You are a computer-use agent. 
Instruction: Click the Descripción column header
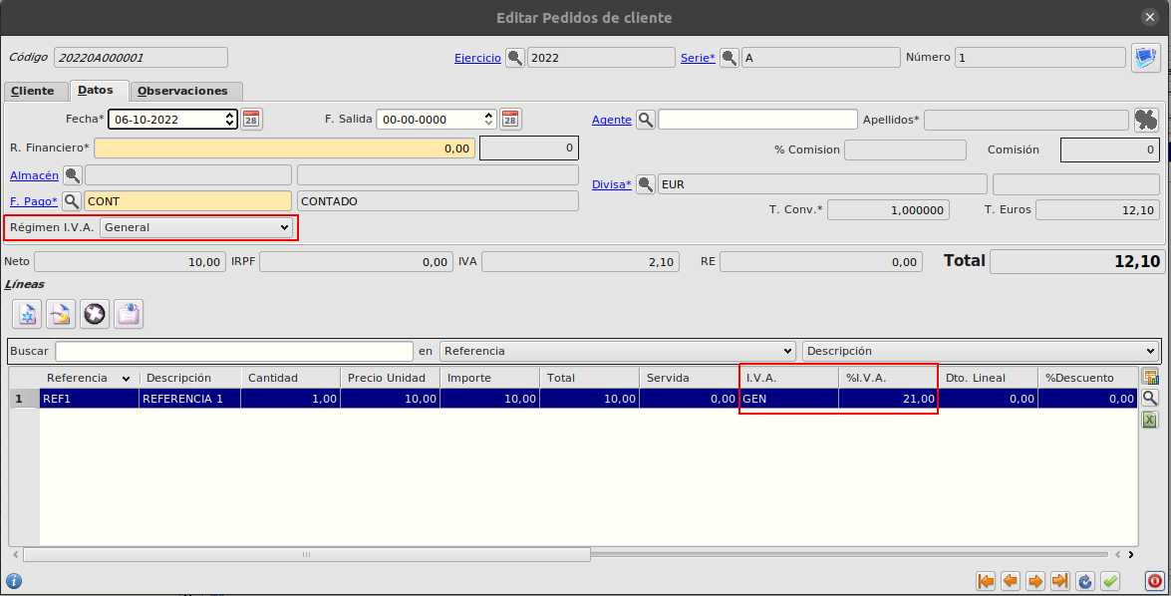click(x=190, y=378)
